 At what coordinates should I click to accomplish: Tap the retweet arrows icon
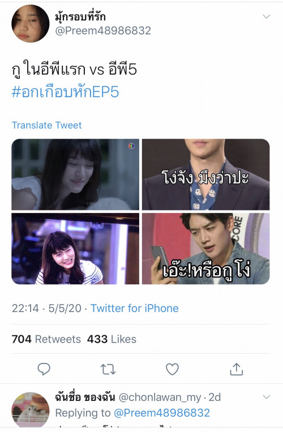pyautogui.click(x=108, y=369)
